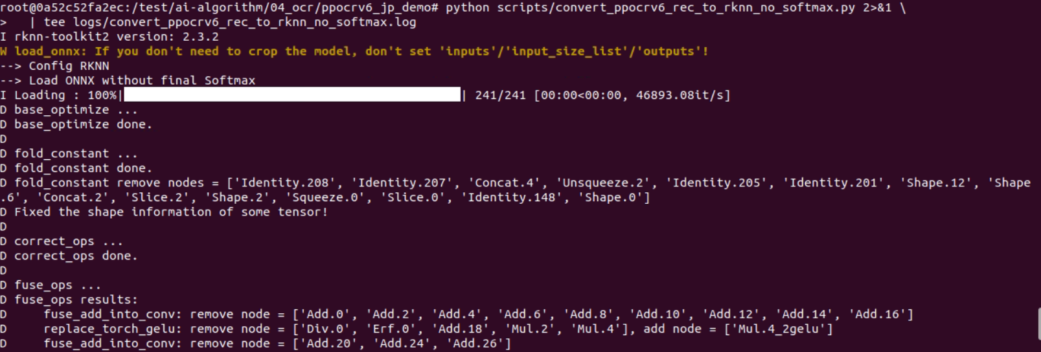Viewport: 1041px width, 352px height.
Task: Click the 'Mul.4_2gelu' added node text
Action: 779,329
